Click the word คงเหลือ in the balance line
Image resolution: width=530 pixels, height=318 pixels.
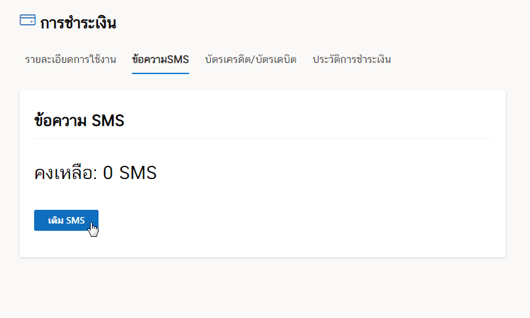click(64, 173)
